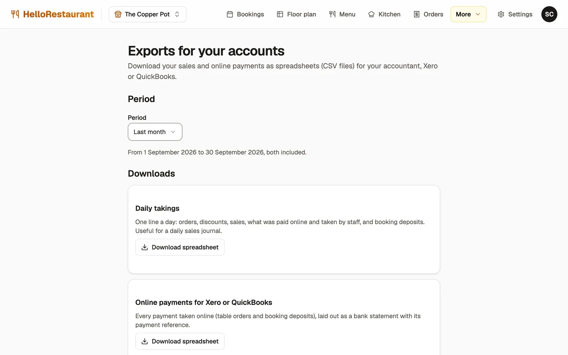Image resolution: width=568 pixels, height=355 pixels.
Task: Open the SC user avatar menu
Action: click(549, 14)
